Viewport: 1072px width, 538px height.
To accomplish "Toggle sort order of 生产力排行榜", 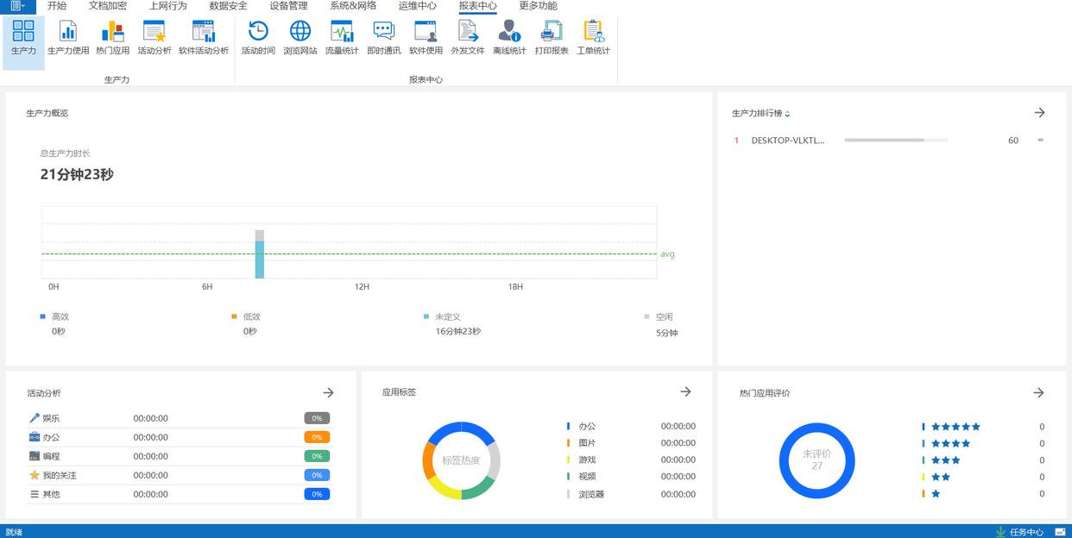I will pyautogui.click(x=787, y=114).
